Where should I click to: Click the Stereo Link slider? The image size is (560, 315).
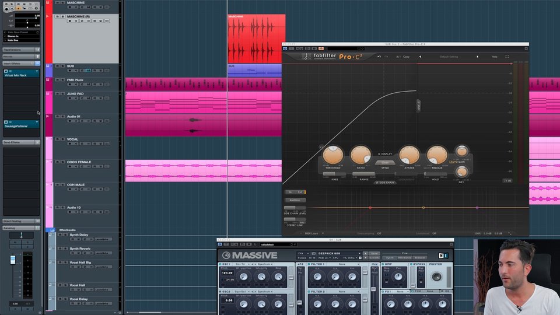pyautogui.click(x=295, y=219)
